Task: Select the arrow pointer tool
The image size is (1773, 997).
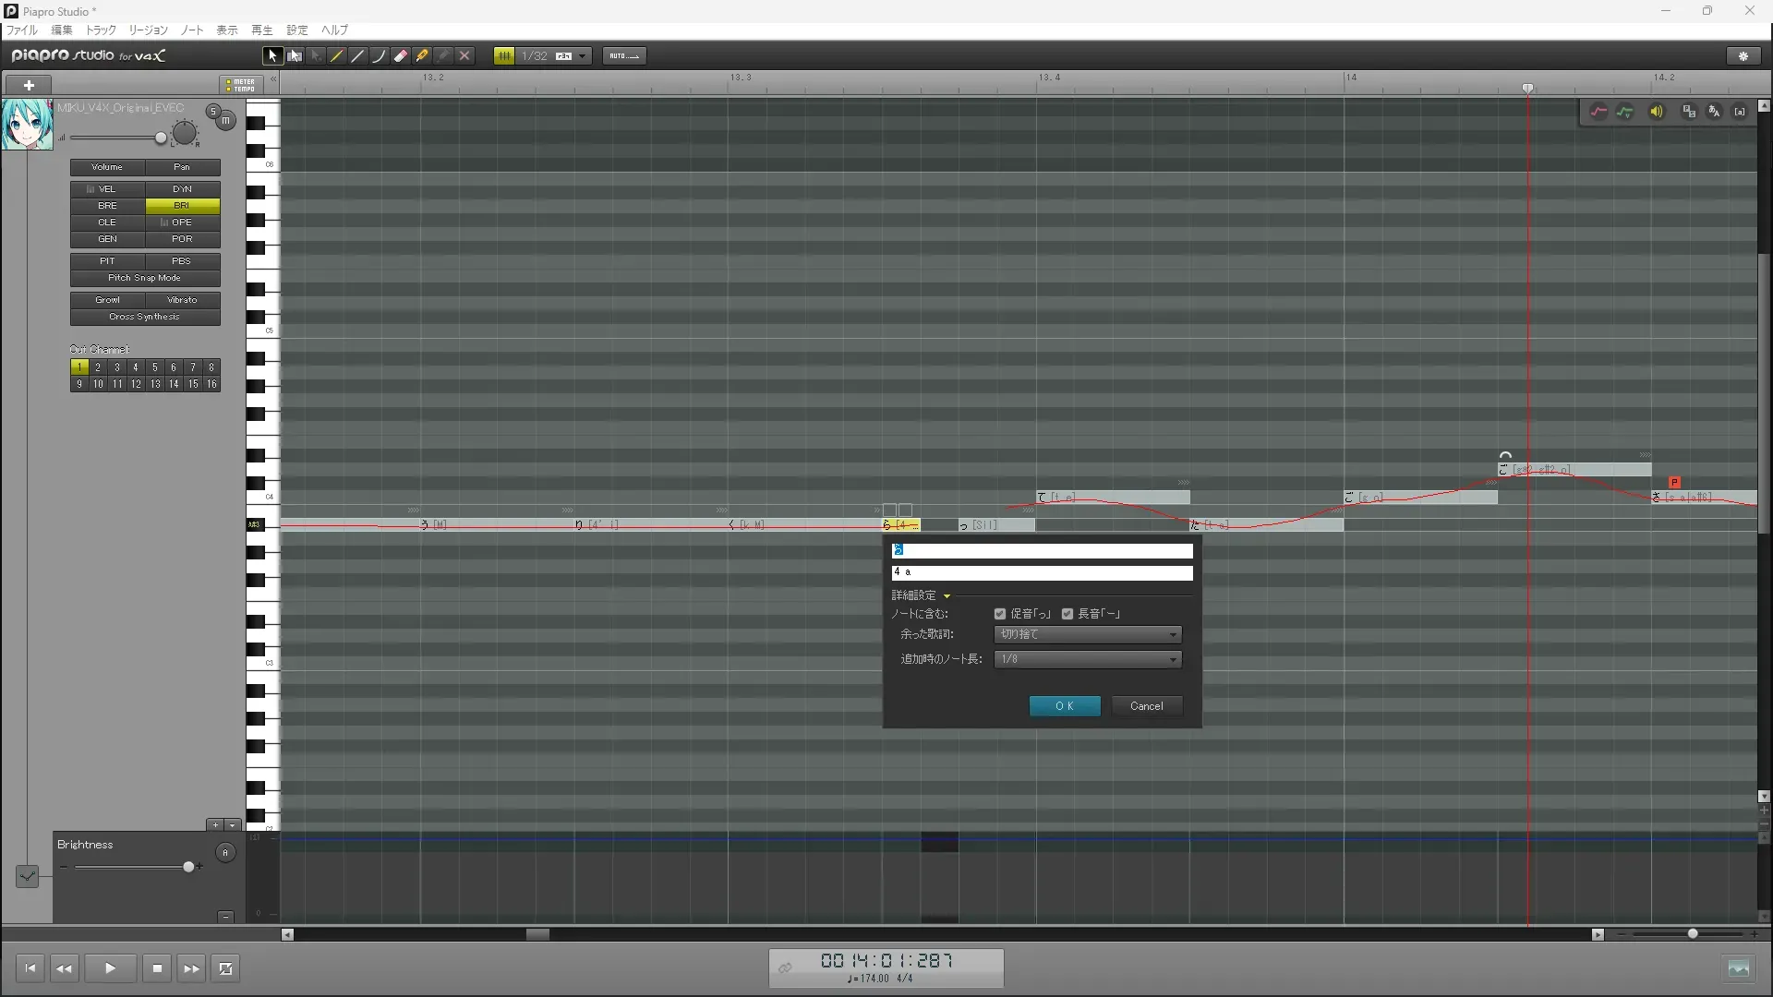Action: 272,56
